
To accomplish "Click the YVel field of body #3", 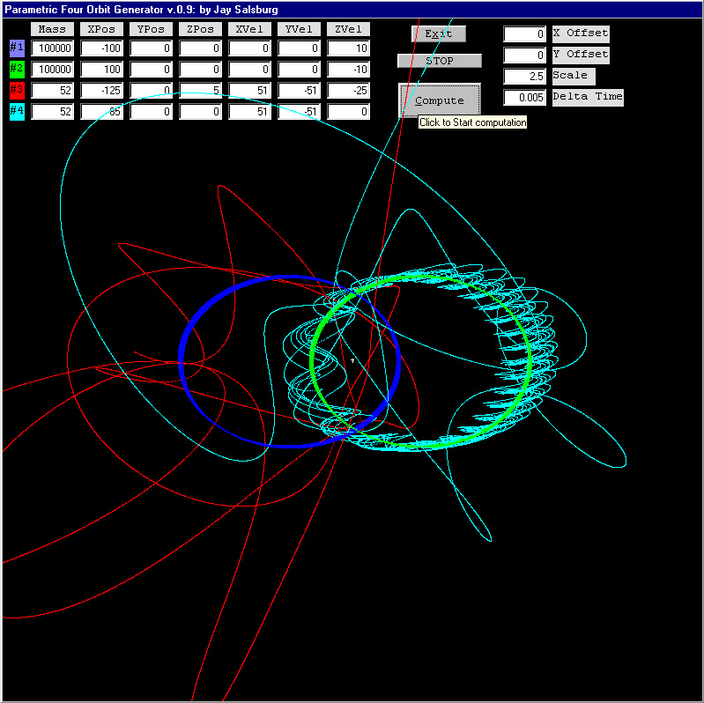I will pyautogui.click(x=300, y=91).
